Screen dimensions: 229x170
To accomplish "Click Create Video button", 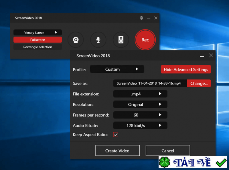I will [x=117, y=151].
